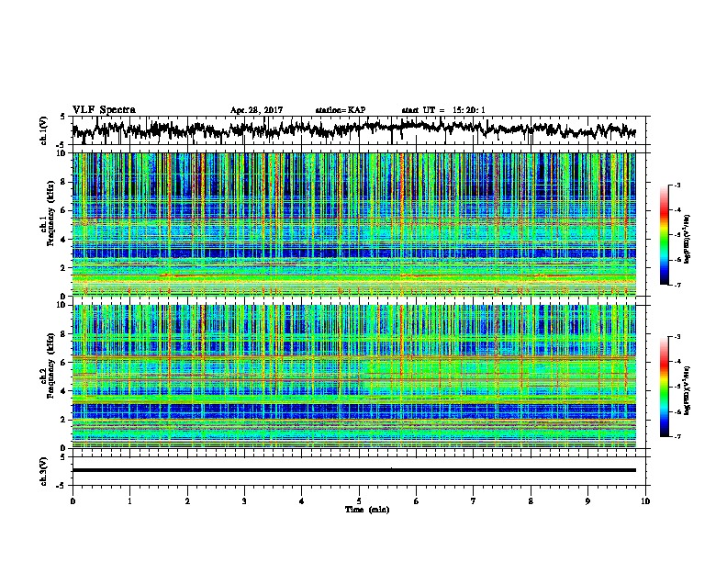Select the date text "Apr. 28, 2017"
The width and height of the screenshot is (727, 562).
[256, 110]
